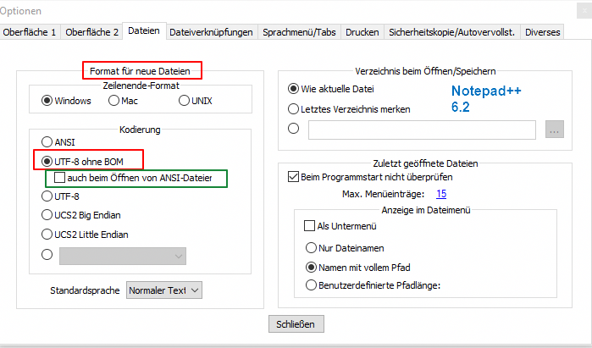This screenshot has height=348, width=592.
Task: Select 'Letztes Verzeichnis merken' option
Action: point(294,108)
